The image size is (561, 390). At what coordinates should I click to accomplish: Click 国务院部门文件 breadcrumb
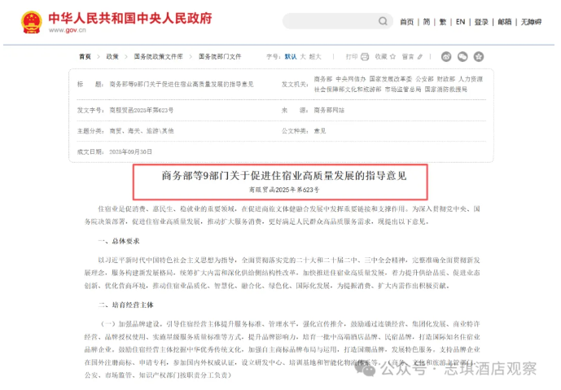[x=220, y=57]
